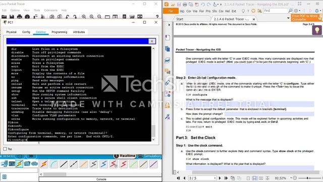Open file icon in Packet Tracer toolbar
This screenshot has height=182, width=323.
tap(4, 17)
